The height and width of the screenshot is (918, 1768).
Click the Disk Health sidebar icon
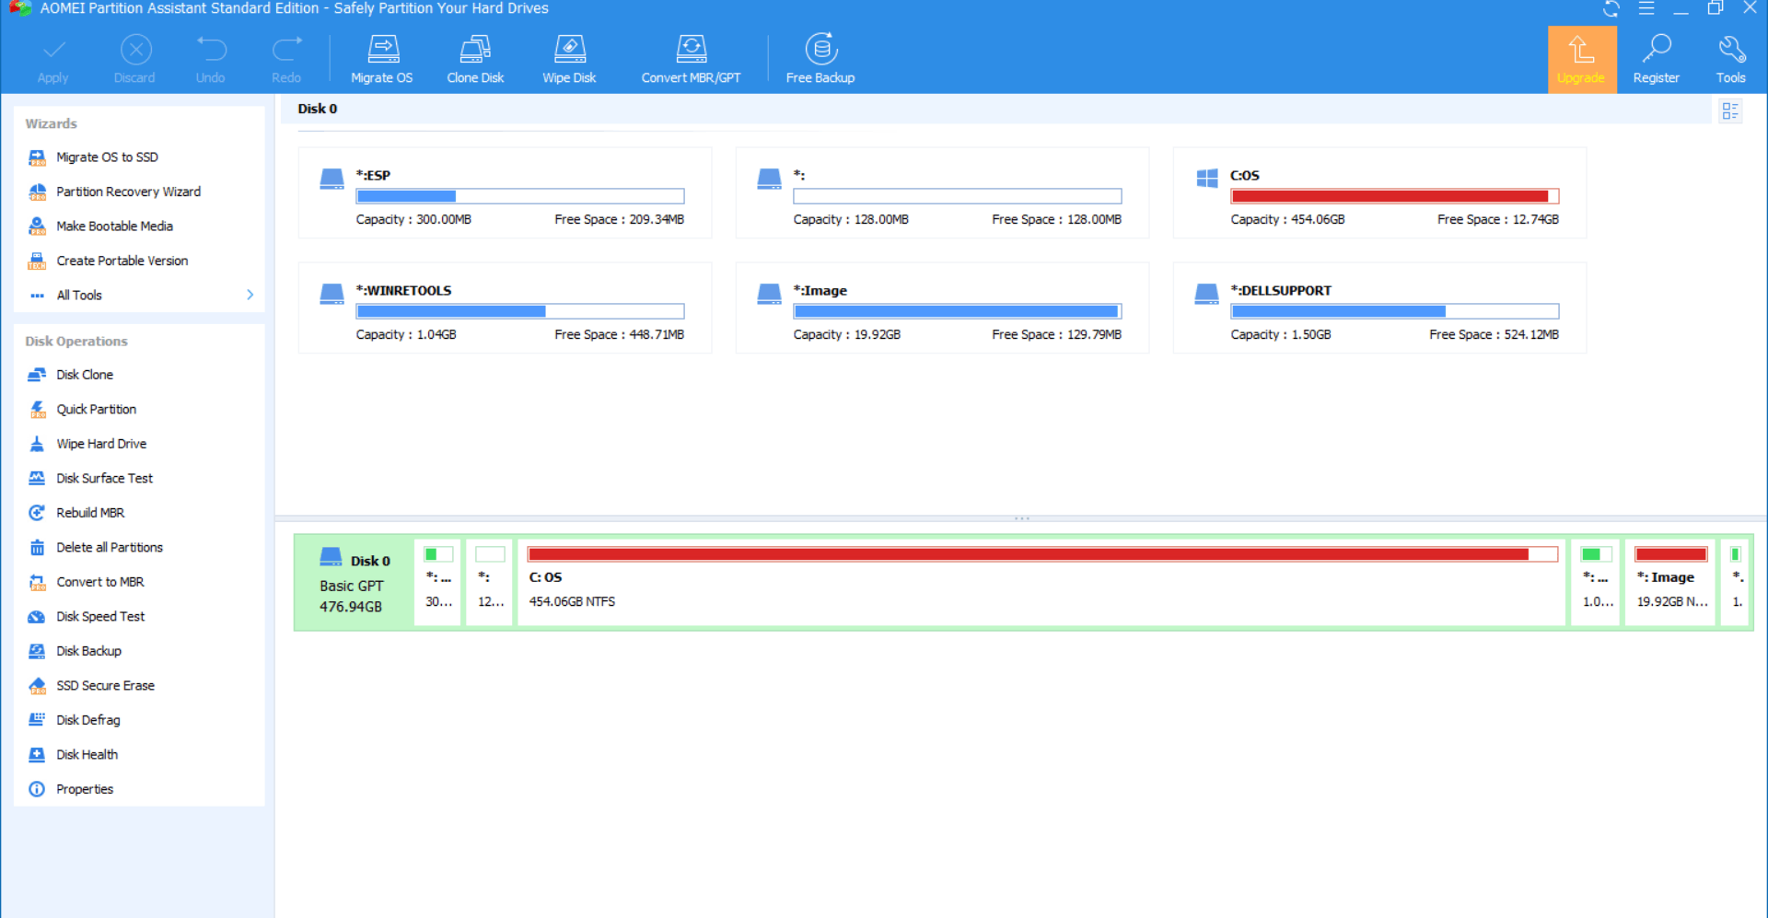click(37, 755)
